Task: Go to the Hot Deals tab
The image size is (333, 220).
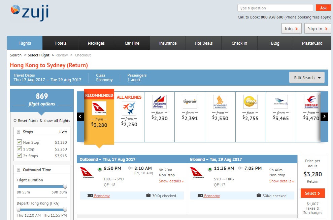Action: 203,43
